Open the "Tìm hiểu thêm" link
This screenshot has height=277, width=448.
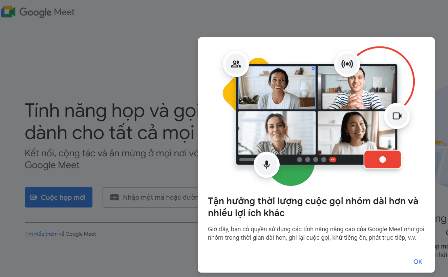pos(41,234)
